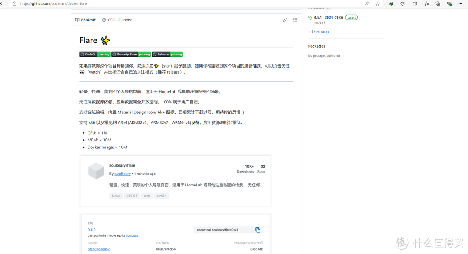Open the soulteary profile link
The height and width of the screenshot is (254, 468).
click(123, 173)
